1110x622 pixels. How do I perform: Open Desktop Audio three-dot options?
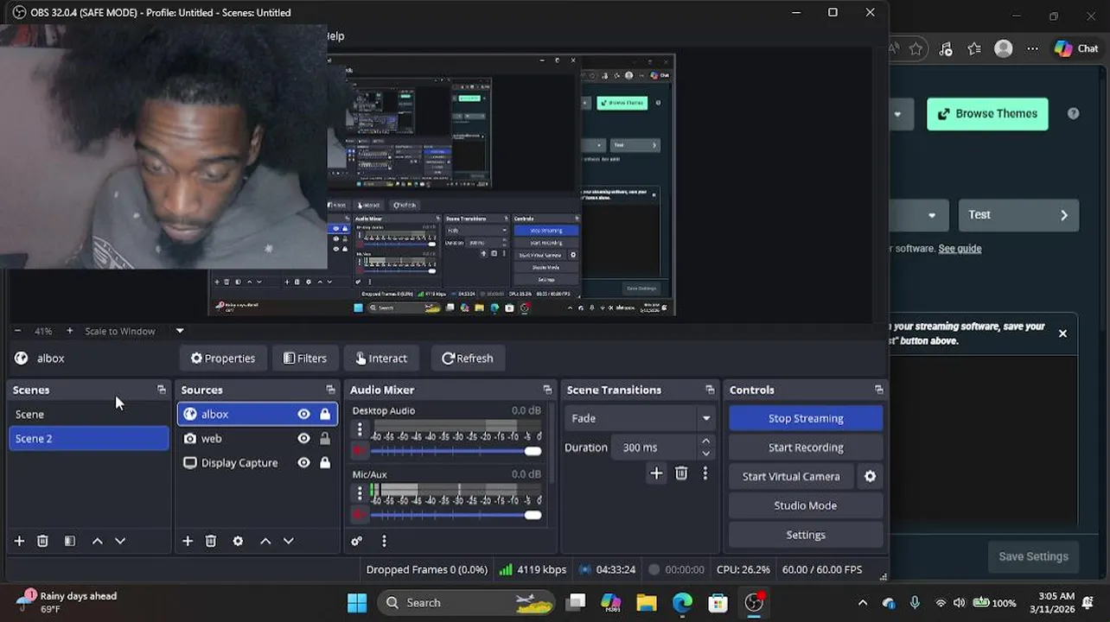point(360,429)
